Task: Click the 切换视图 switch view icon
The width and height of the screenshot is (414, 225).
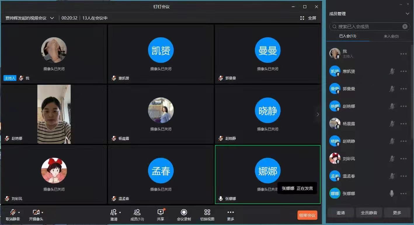Action: [207, 212]
